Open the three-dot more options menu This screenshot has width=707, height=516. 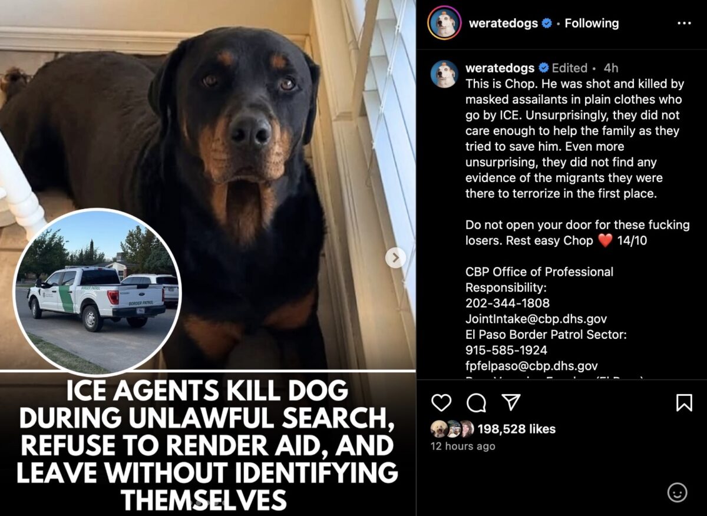[684, 23]
